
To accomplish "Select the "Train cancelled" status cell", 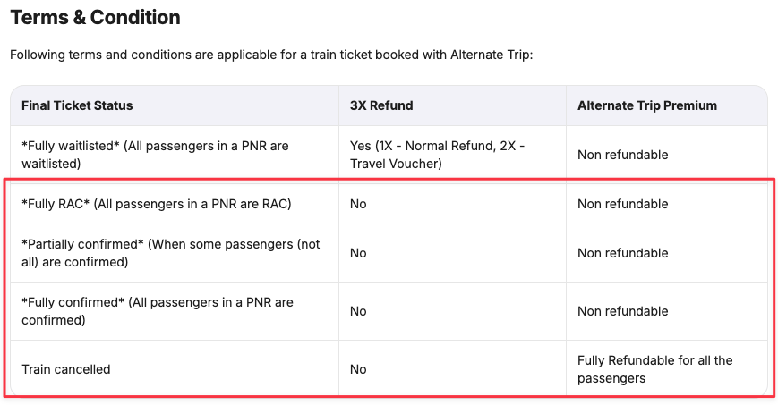I will click(x=66, y=369).
